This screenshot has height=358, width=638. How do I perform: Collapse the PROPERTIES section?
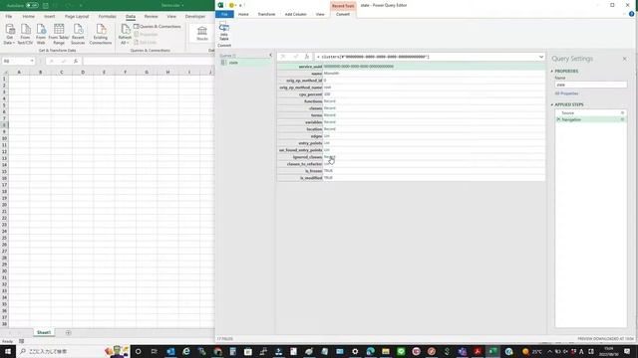[x=552, y=71]
